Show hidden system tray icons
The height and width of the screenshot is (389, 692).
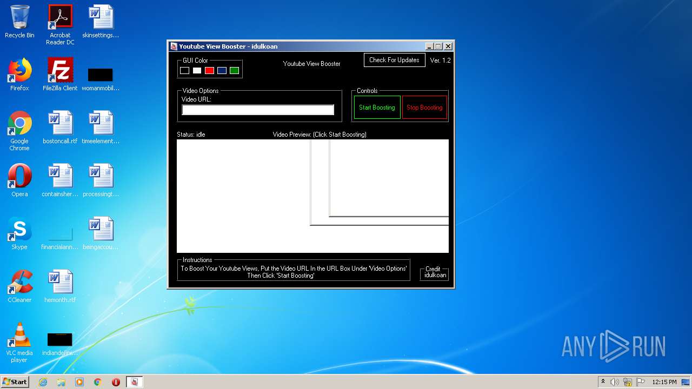tap(603, 382)
